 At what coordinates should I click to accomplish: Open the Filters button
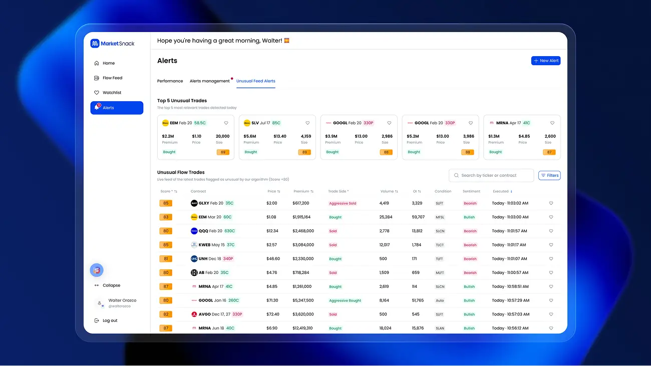tap(549, 175)
